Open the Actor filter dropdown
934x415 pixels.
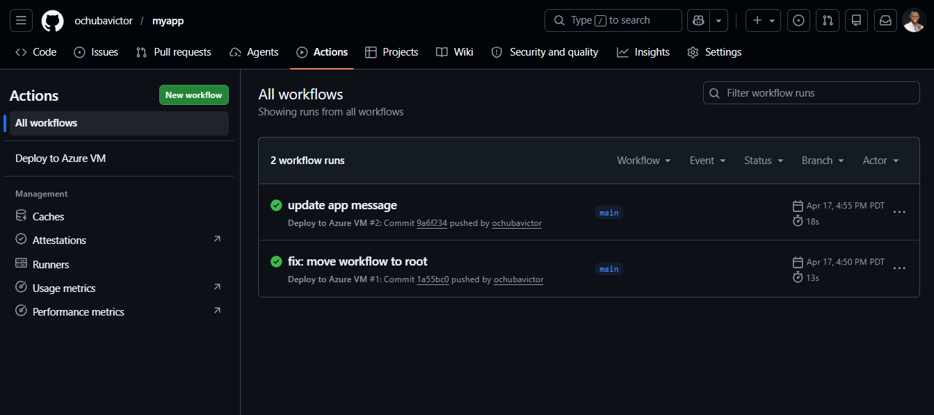(881, 161)
